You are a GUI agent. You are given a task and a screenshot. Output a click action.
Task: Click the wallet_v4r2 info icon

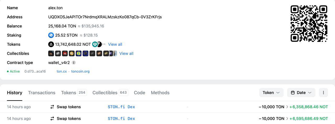[x=74, y=63]
